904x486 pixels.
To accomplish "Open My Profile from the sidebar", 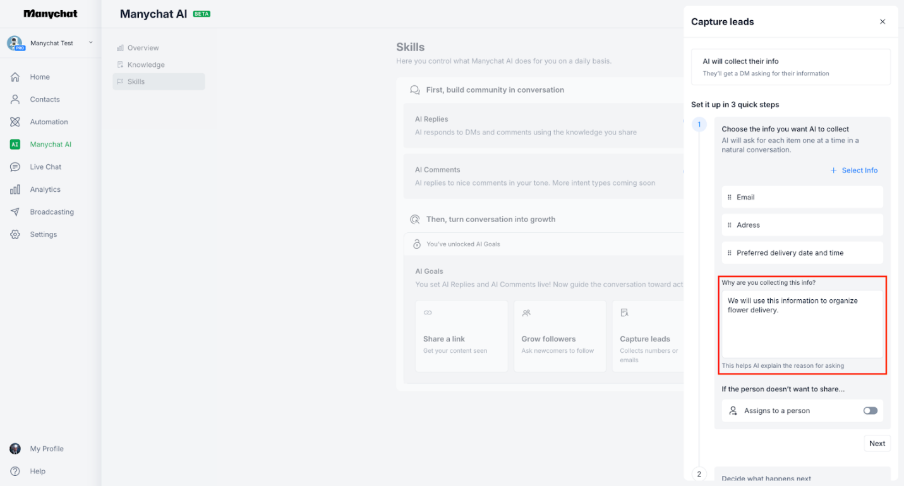I will [47, 448].
